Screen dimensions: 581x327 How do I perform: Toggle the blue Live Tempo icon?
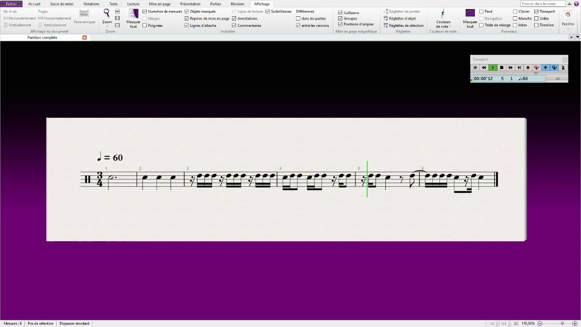pos(554,67)
